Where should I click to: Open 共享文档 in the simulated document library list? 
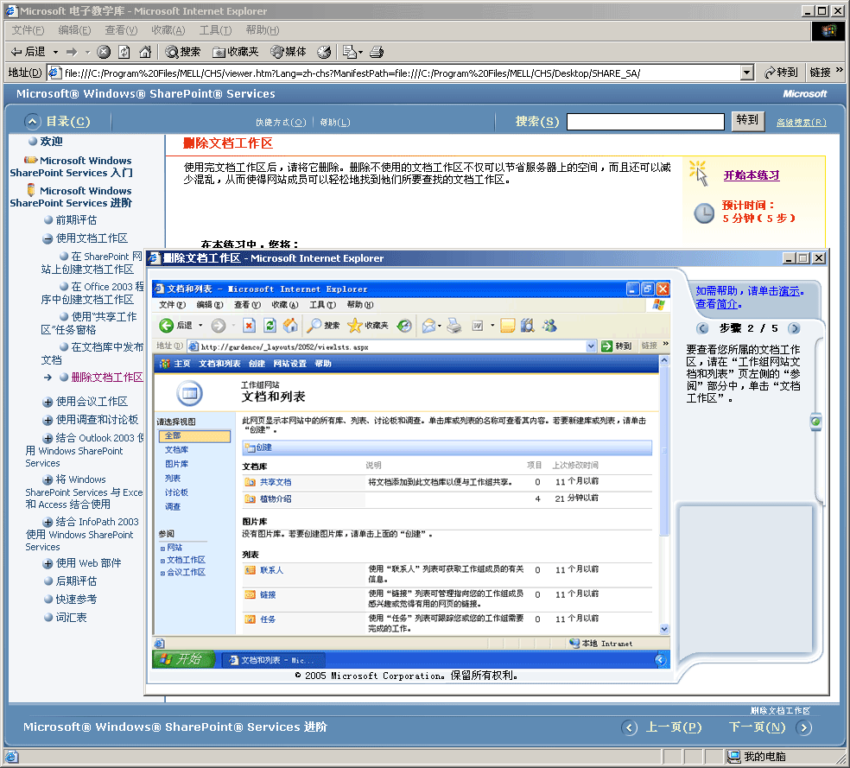tap(276, 482)
